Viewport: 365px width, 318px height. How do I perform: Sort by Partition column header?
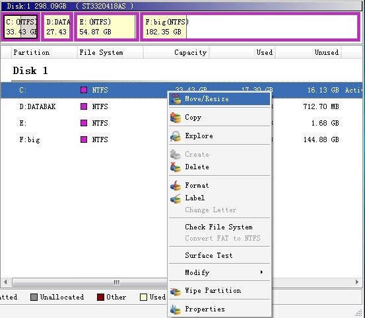pyautogui.click(x=44, y=52)
